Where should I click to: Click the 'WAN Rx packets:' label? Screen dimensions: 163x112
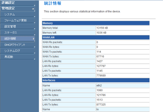[53, 42]
